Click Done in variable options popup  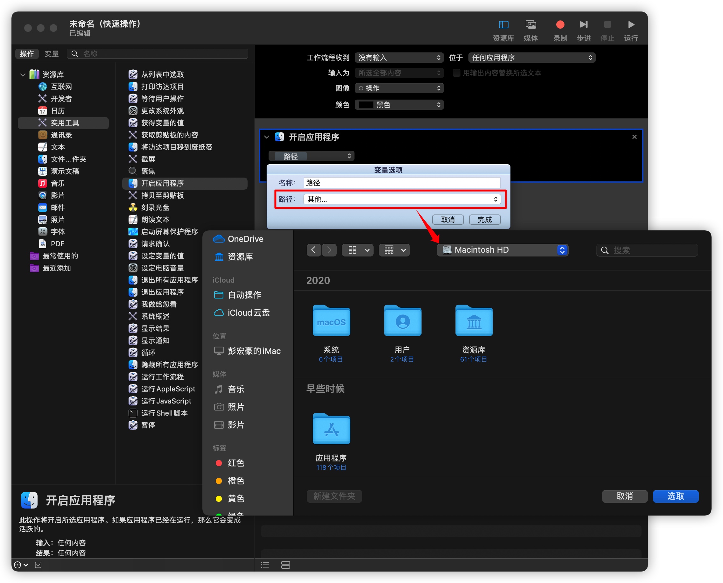[484, 219]
